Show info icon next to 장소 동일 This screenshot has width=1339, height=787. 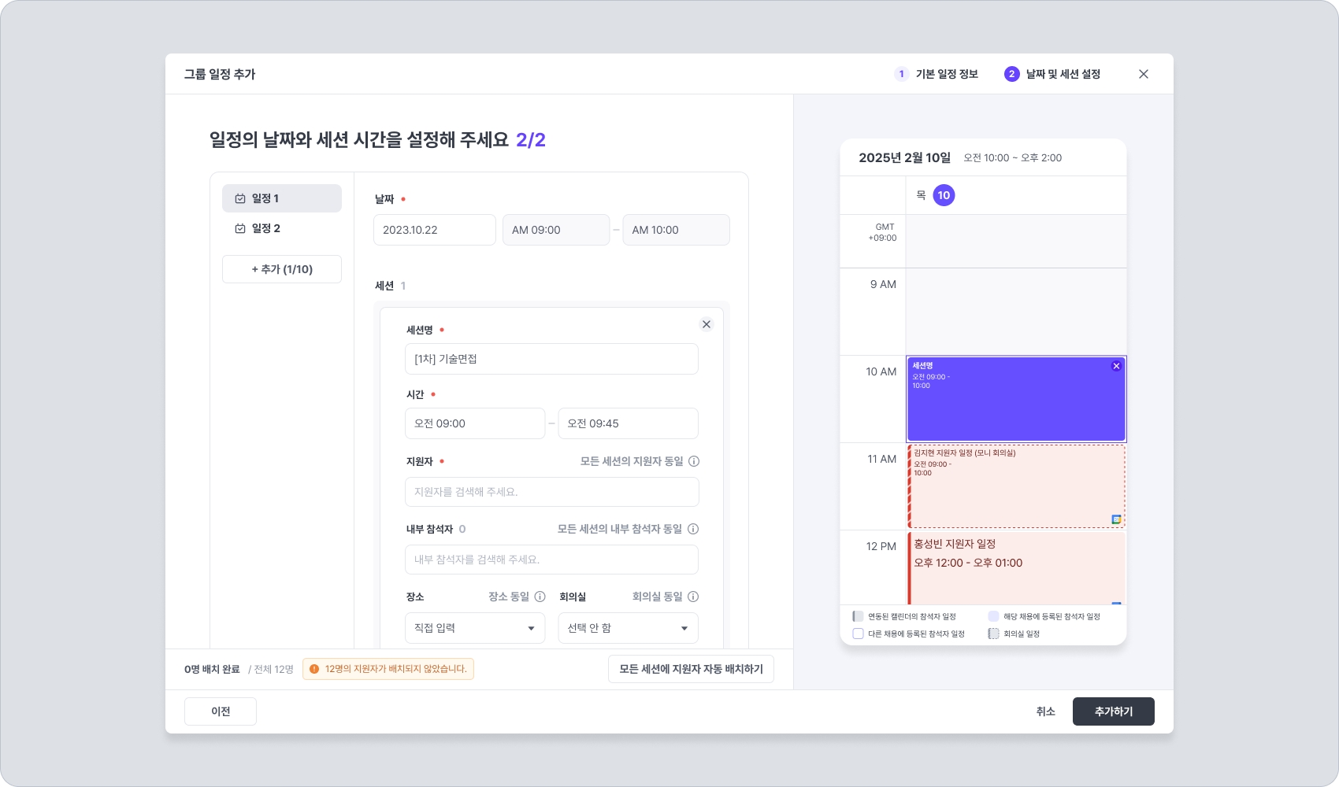click(x=540, y=597)
